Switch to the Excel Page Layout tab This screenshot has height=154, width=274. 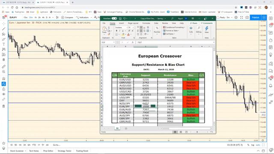(x=133, y=23)
